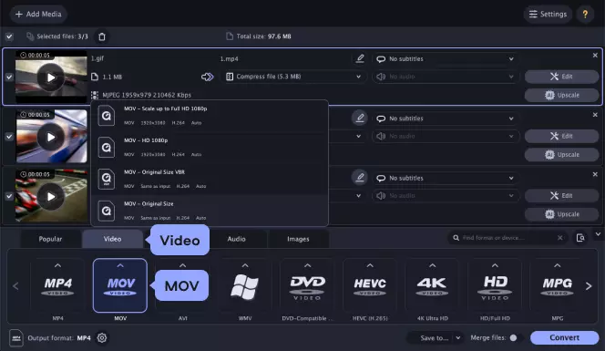This screenshot has width=605, height=351.
Task: Switch to the Images tab
Action: point(298,239)
